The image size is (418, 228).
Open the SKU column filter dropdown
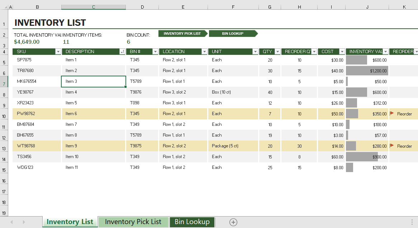[58, 51]
